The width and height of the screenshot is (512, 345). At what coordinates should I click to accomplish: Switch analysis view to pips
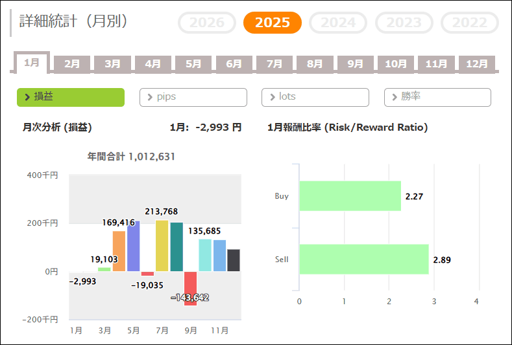coord(193,97)
